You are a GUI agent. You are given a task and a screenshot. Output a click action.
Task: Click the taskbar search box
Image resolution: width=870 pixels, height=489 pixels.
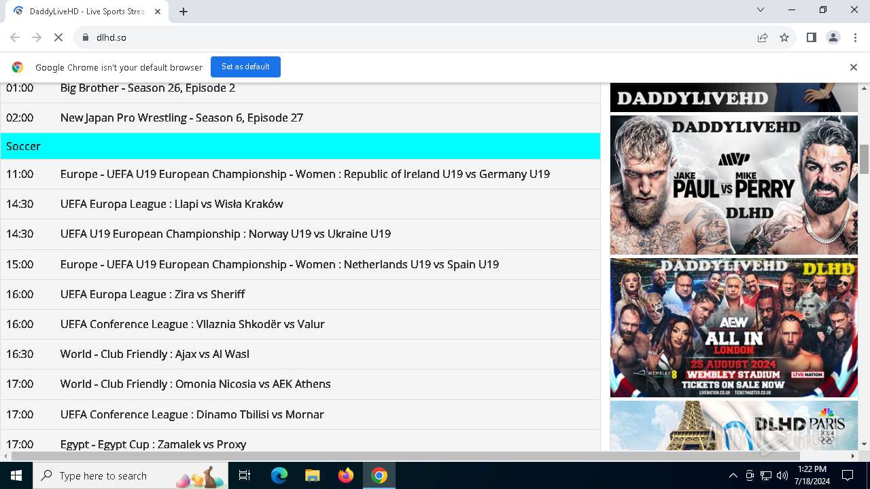(x=130, y=475)
